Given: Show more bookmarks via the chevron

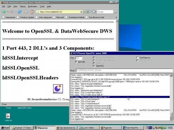Looking at the screenshot, I should pyautogui.click(x=116, y=17).
